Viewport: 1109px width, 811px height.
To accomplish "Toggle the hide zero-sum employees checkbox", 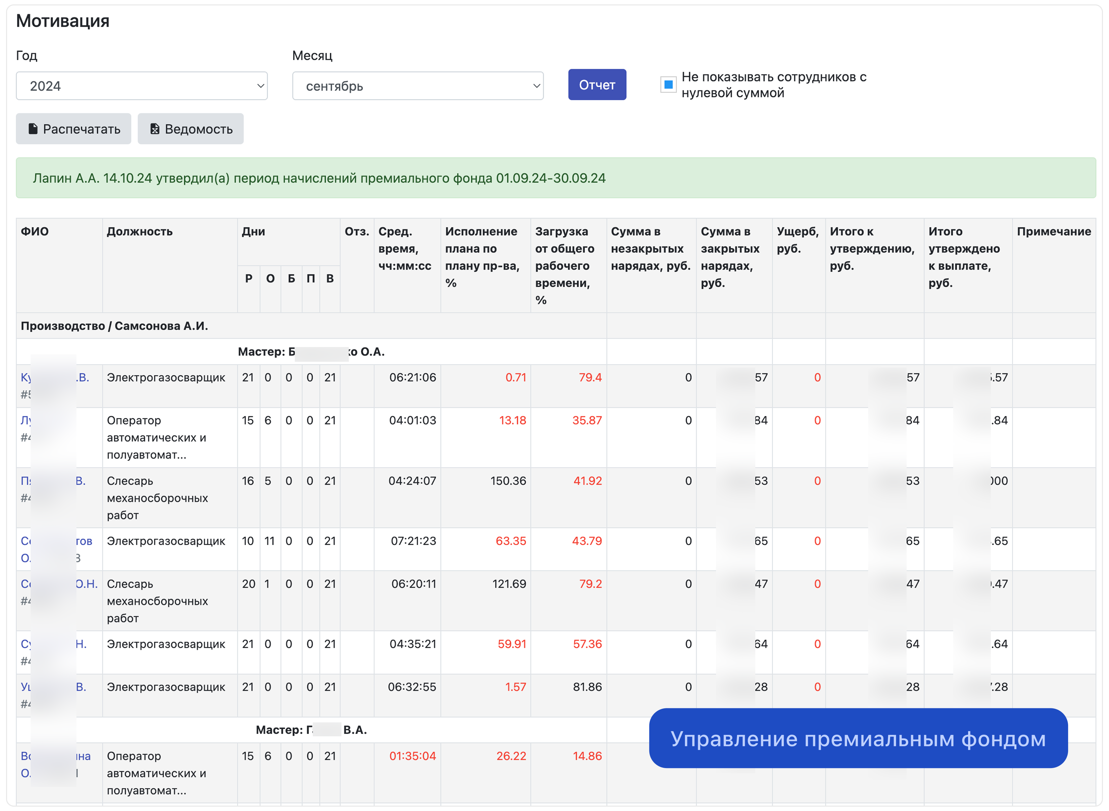I will [668, 85].
